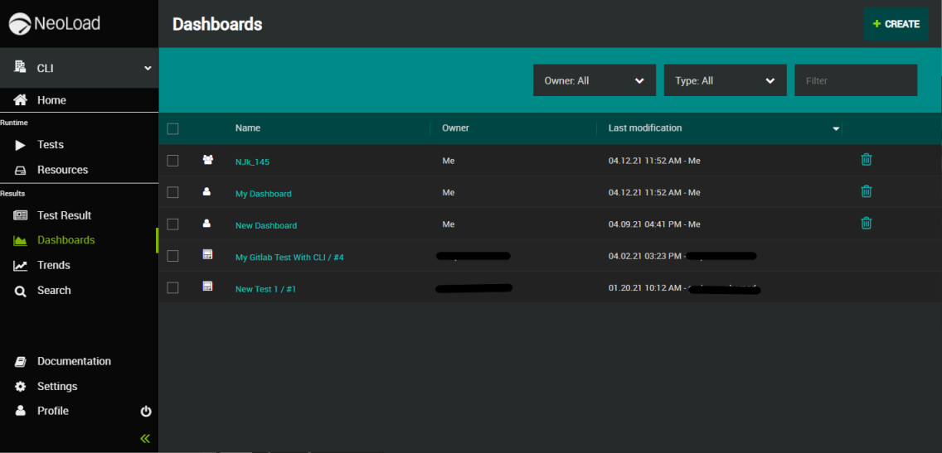The width and height of the screenshot is (942, 453).
Task: Click the Filter input field
Action: [x=856, y=80]
